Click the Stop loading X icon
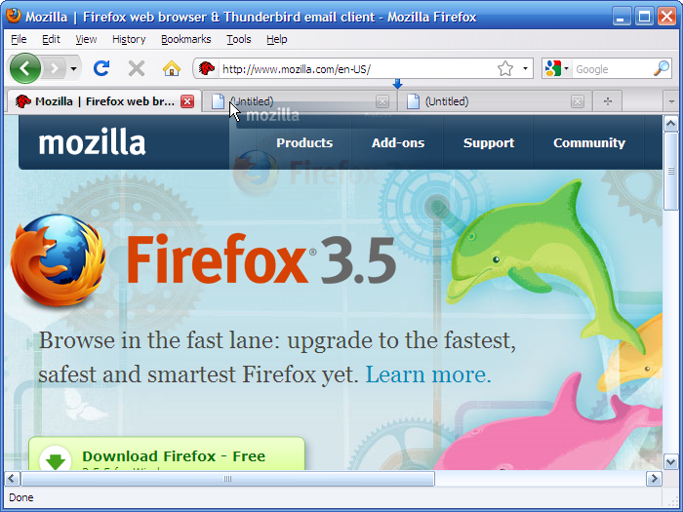This screenshot has height=512, width=683. point(137,68)
